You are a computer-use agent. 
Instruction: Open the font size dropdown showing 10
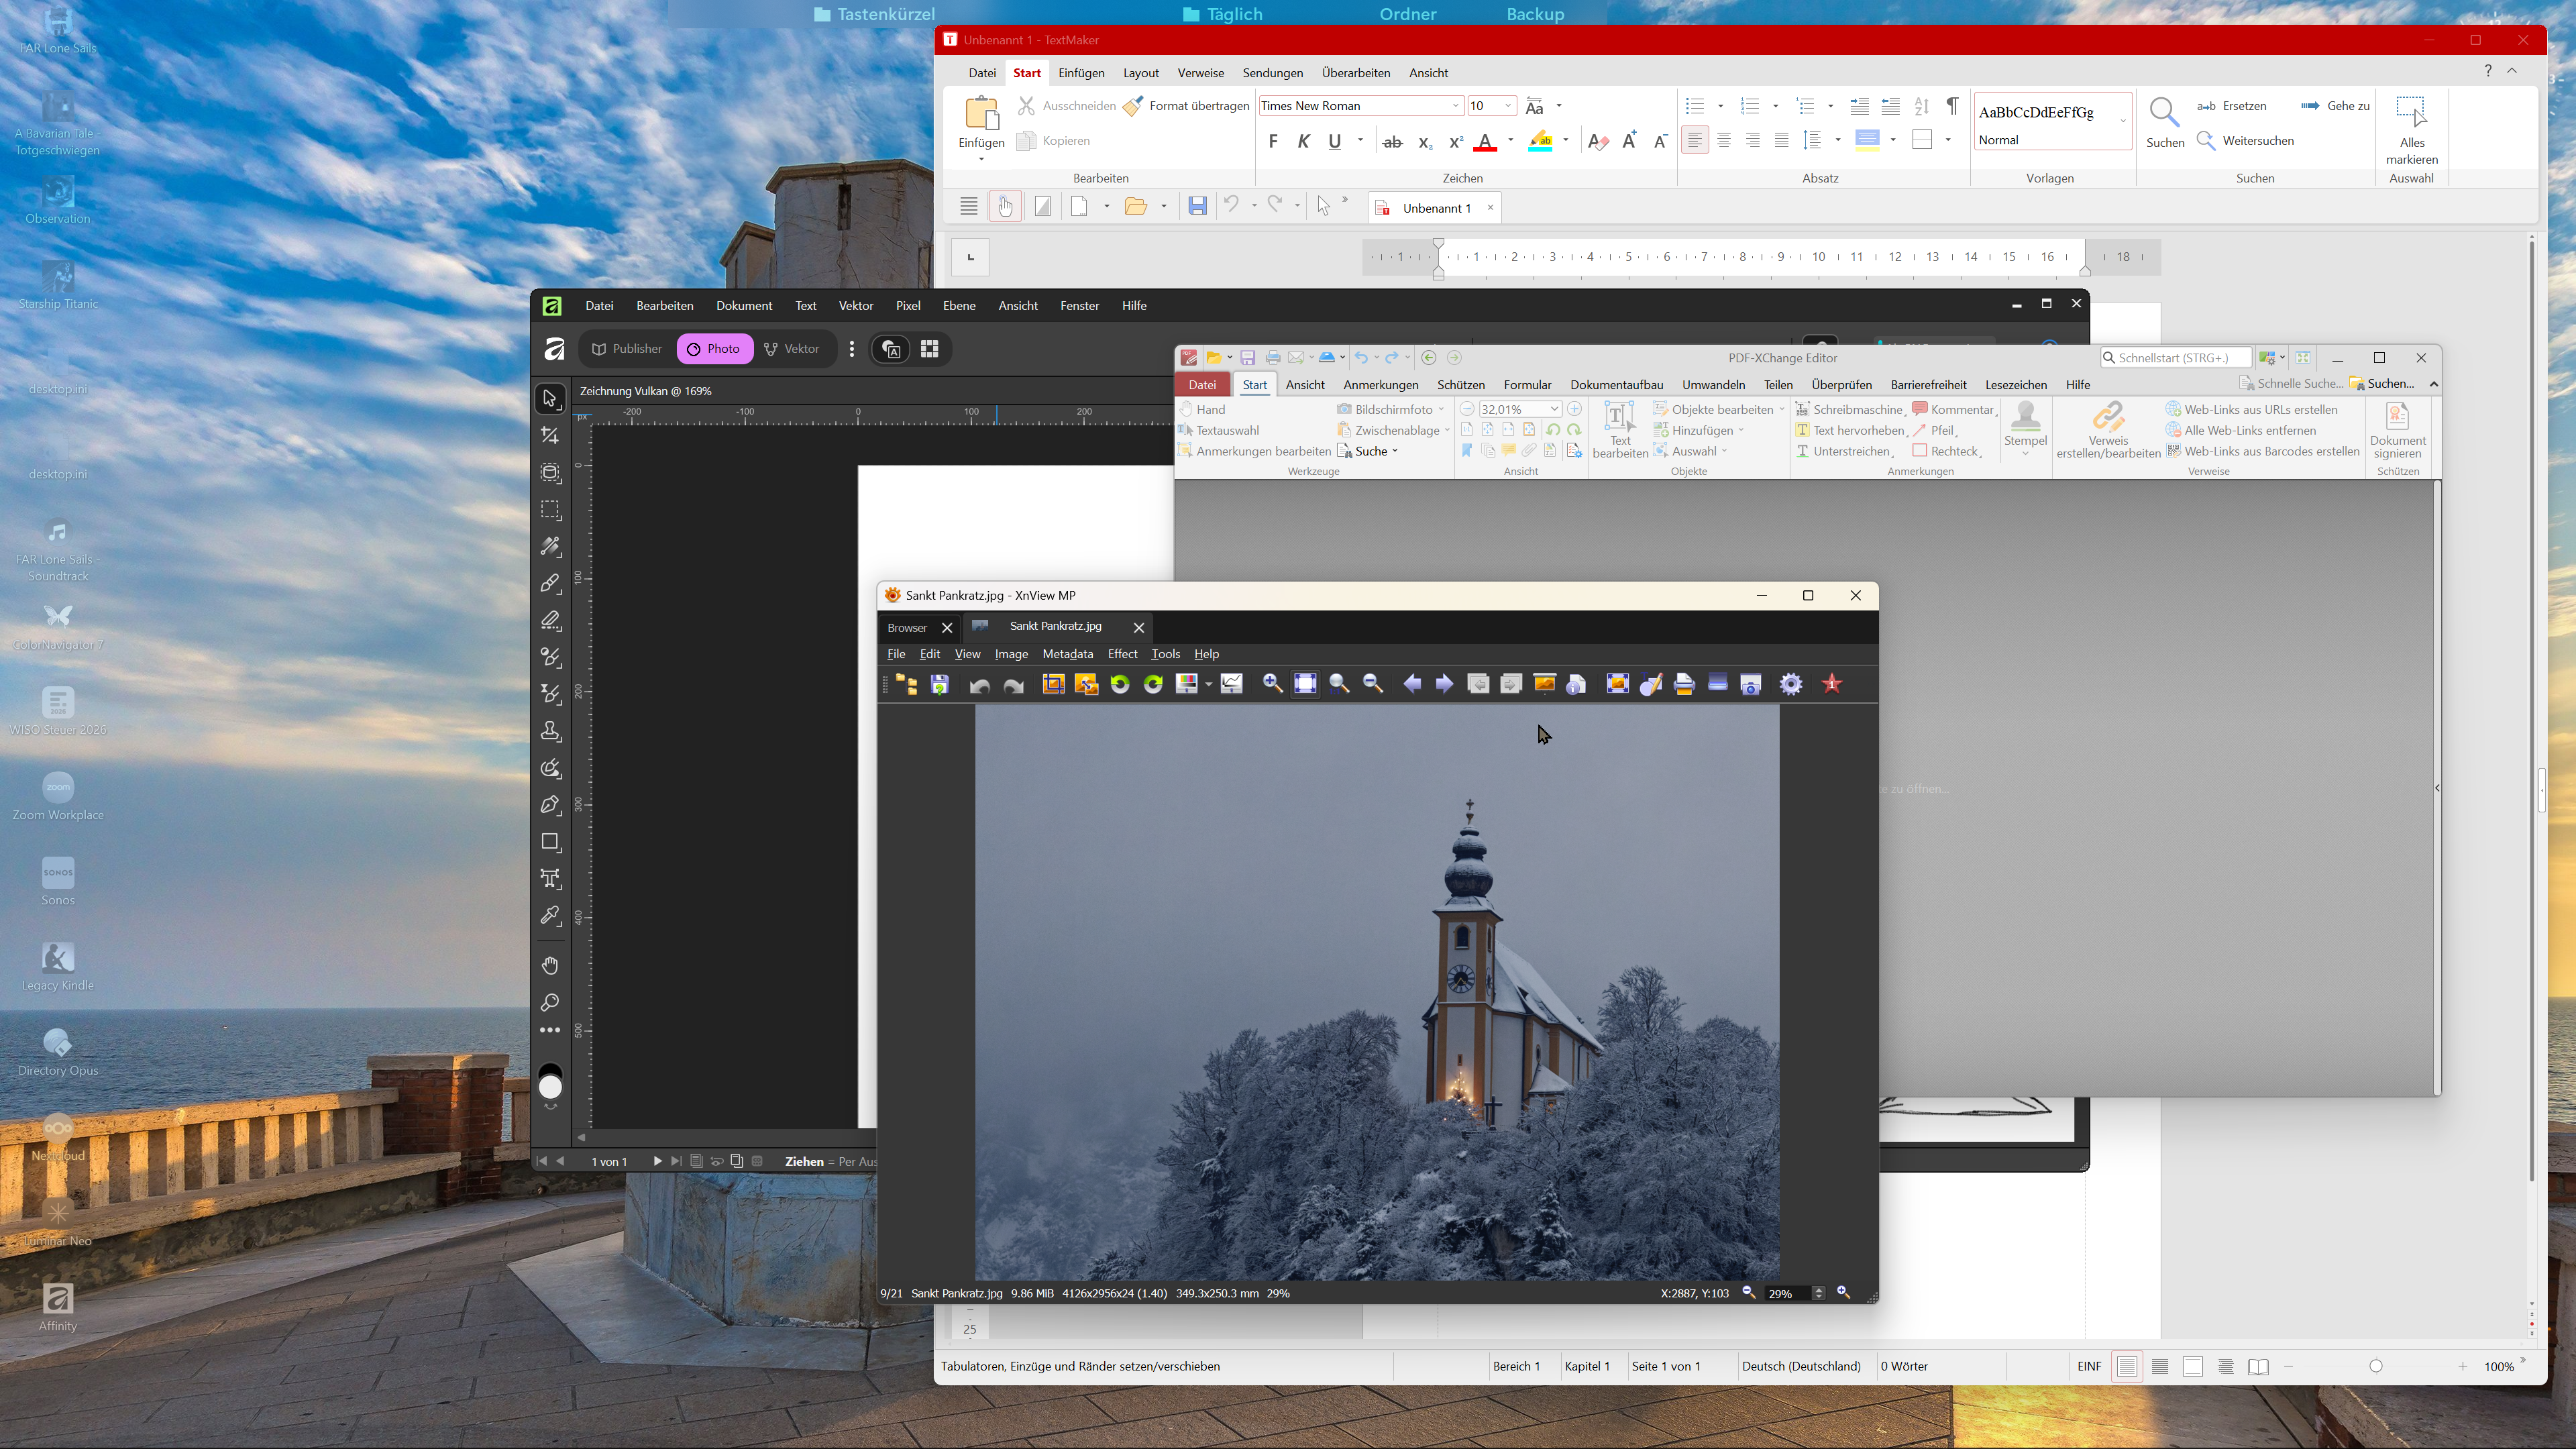1507,106
